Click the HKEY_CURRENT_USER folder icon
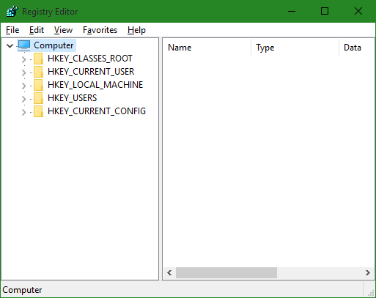This screenshot has height=298, width=376. click(x=38, y=72)
